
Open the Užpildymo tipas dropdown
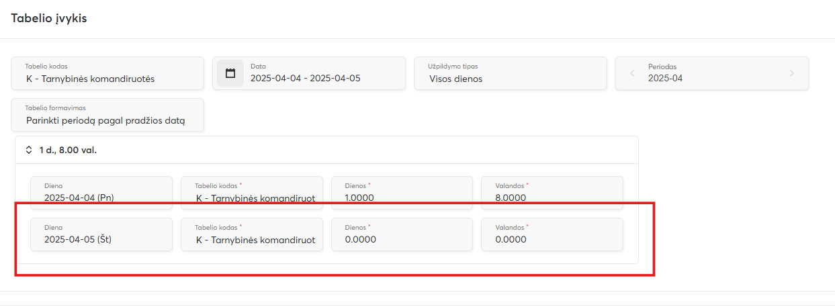(x=510, y=73)
